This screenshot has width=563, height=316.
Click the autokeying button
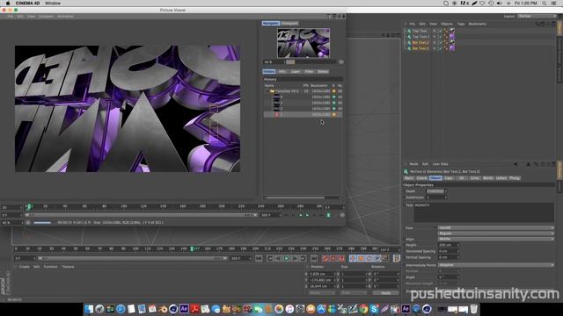333,258
